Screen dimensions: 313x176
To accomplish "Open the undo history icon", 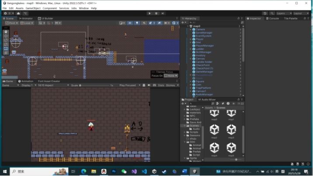I will (x=265, y=14).
